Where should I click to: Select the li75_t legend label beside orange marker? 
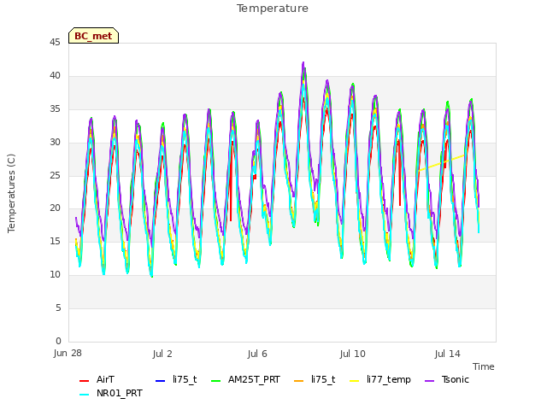323,379
